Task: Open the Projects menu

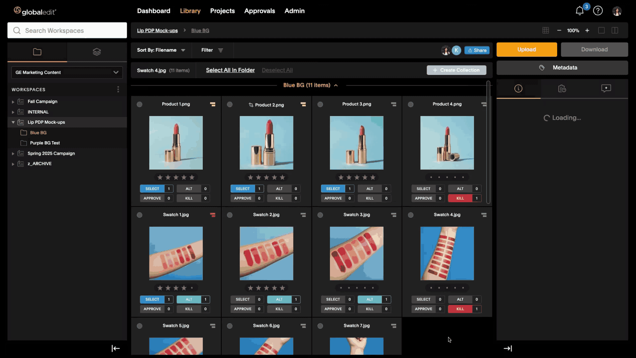Action: click(x=222, y=11)
